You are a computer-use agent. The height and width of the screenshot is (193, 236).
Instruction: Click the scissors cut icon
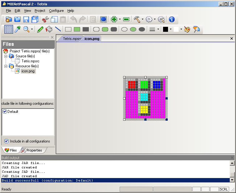click(46, 19)
